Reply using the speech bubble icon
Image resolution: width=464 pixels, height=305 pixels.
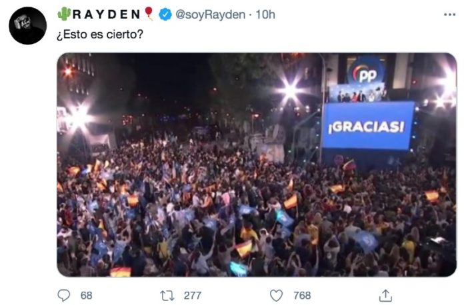pos(63,295)
